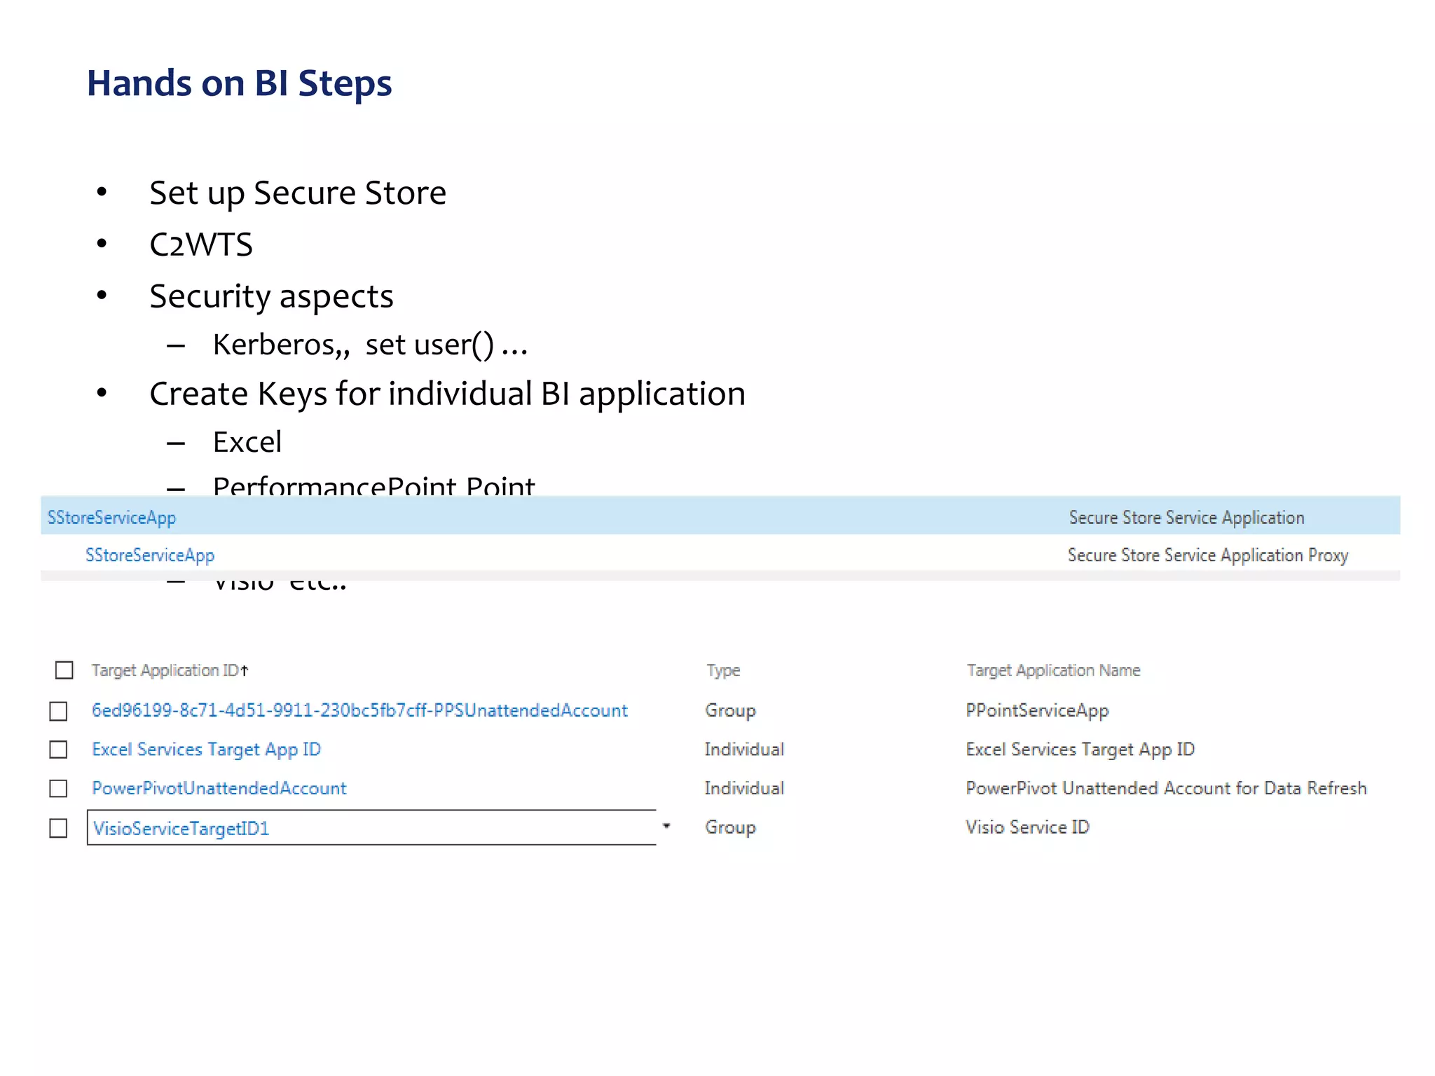Click the 'Excel Services Target App ID' name cell
The image size is (1435, 1076).
[x=1080, y=750]
